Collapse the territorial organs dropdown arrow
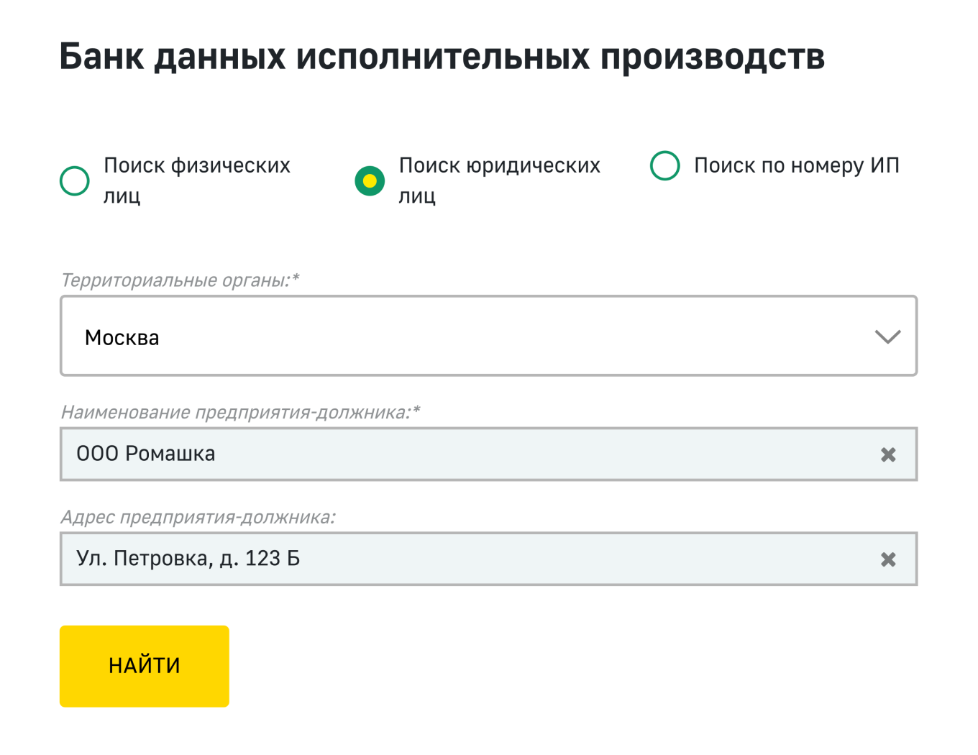Viewport: 978px width, 755px height. pos(887,337)
